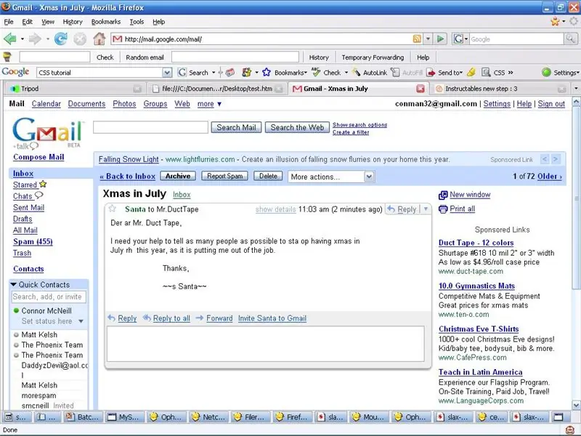Click the Firef... taskbar button

(x=293, y=417)
